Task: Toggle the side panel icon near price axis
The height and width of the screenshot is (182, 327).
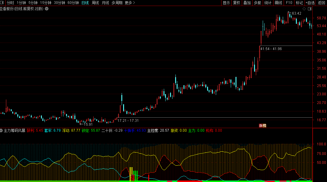Action: [x=310, y=9]
